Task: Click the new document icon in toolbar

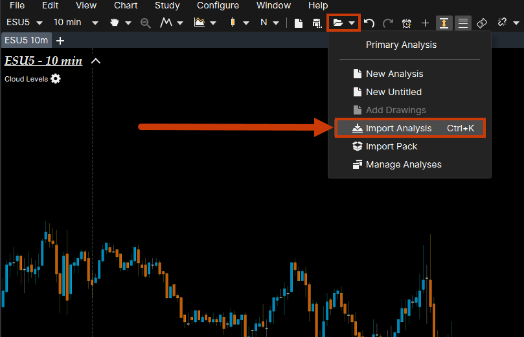Action: 299,23
